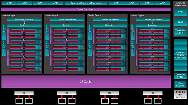This screenshot has width=188, height=105.
Task: Click Geometry Processor in first Shader Engine
Action: (24, 20)
